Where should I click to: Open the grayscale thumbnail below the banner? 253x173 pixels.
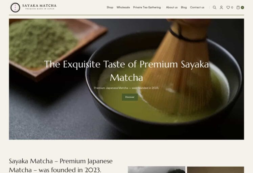coord(157,170)
